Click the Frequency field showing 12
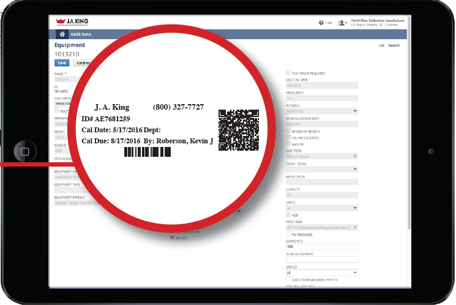456x305 pixels. point(322,99)
